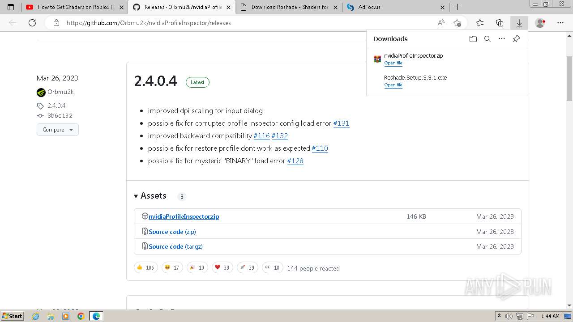Open the browser profile icon
573x322 pixels.
tap(540, 23)
